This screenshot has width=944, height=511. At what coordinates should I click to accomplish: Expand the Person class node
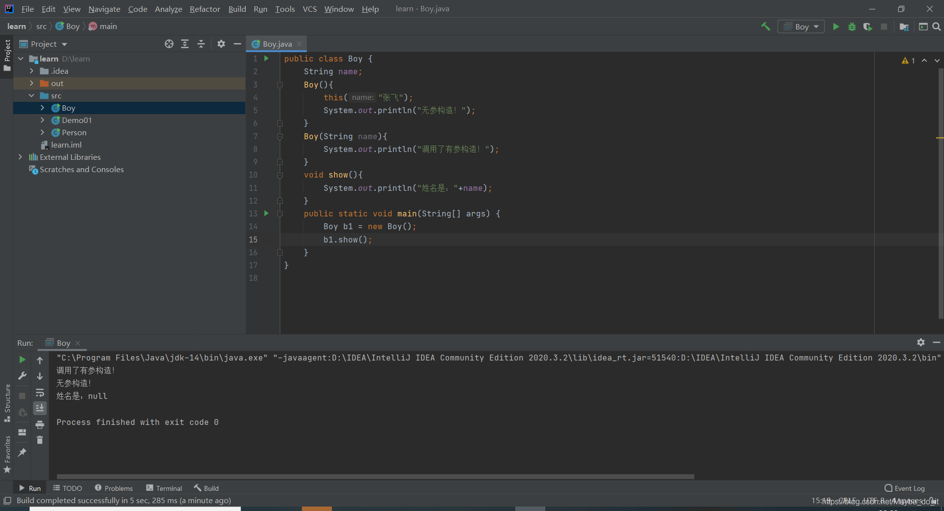coord(42,132)
